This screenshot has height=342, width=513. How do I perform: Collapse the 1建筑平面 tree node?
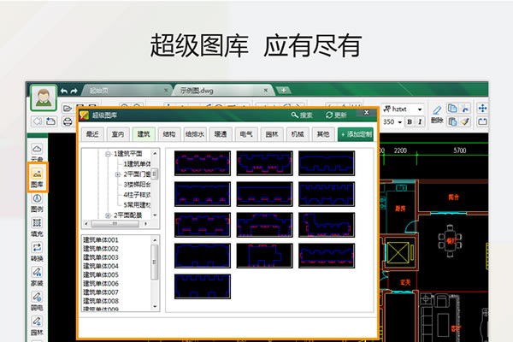[108, 154]
